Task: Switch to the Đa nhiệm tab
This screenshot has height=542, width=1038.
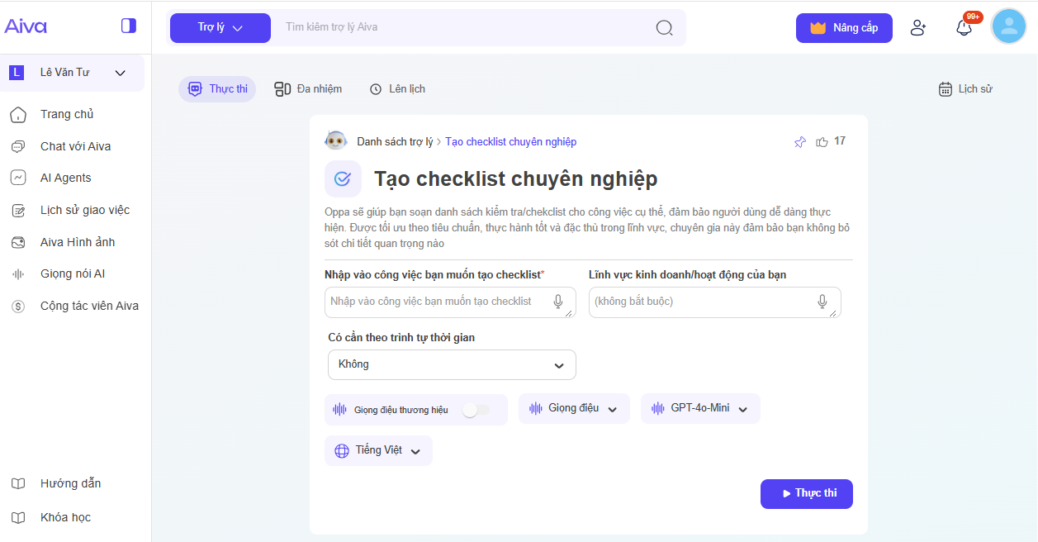Action: tap(308, 88)
